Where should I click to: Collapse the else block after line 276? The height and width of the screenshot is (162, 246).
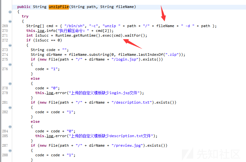pyautogui.click(x=10, y=84)
